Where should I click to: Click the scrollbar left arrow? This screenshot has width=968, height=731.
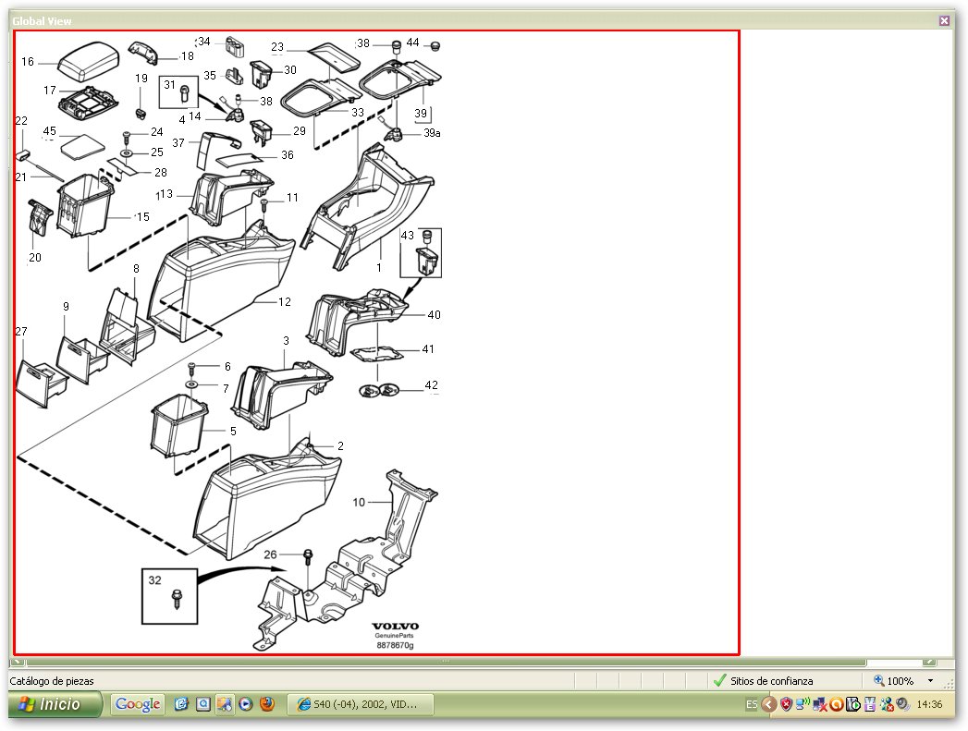click(18, 662)
